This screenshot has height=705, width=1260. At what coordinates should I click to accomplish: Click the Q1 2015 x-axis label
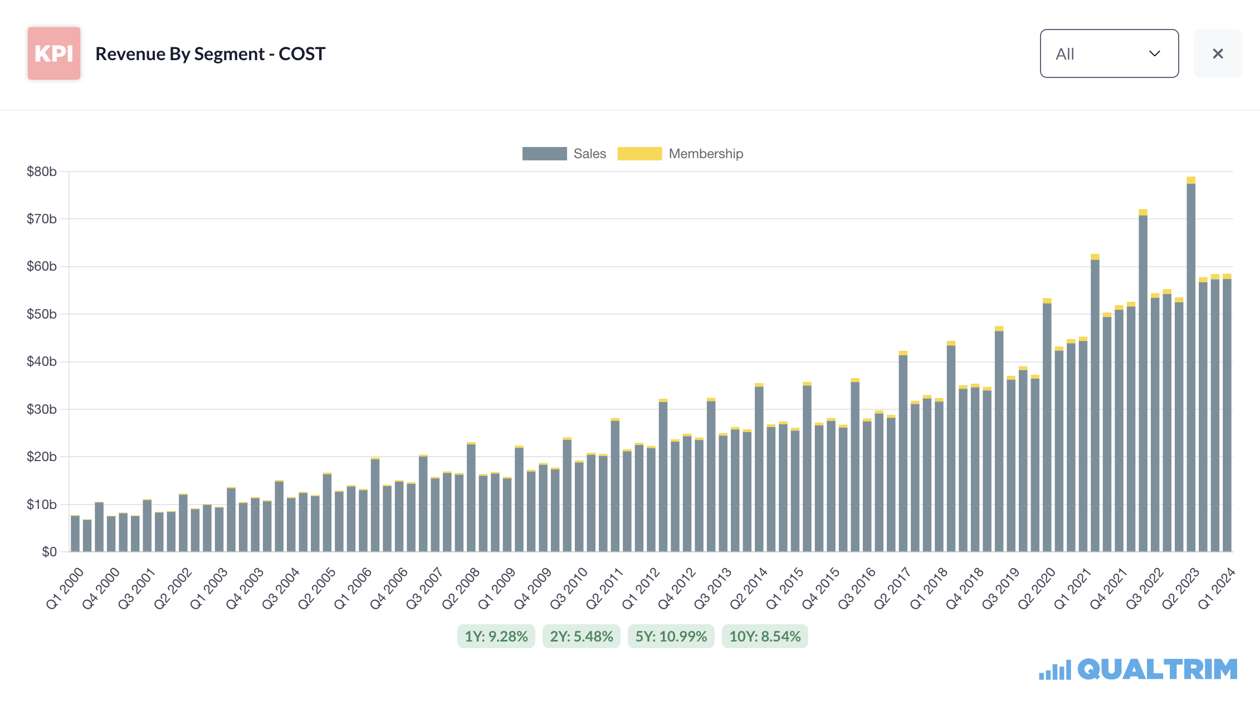(785, 588)
